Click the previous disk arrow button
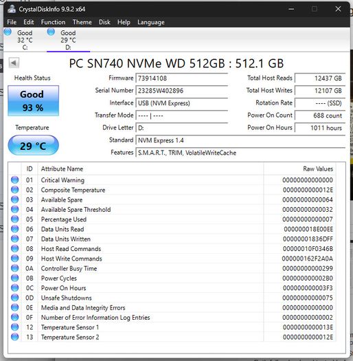The height and width of the screenshot is (361, 353). point(14,63)
